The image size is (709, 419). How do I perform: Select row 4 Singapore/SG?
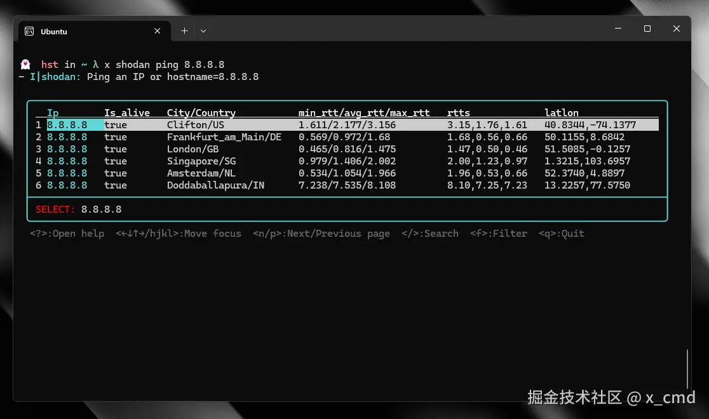347,161
